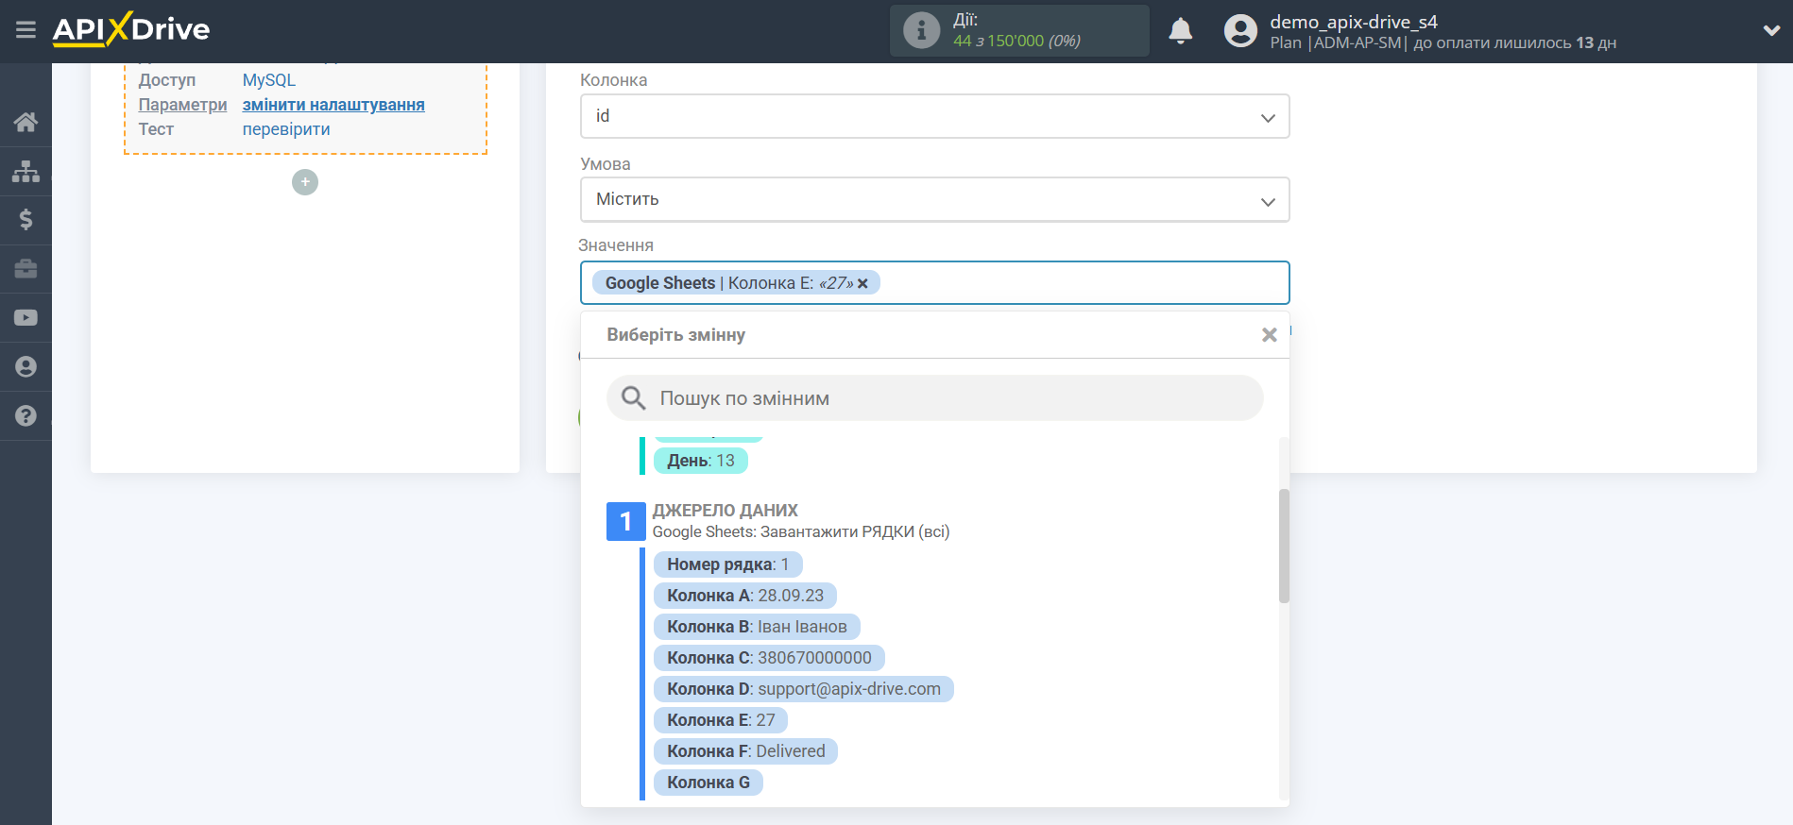
Task: Select the Колонка G variable
Action: (x=708, y=783)
